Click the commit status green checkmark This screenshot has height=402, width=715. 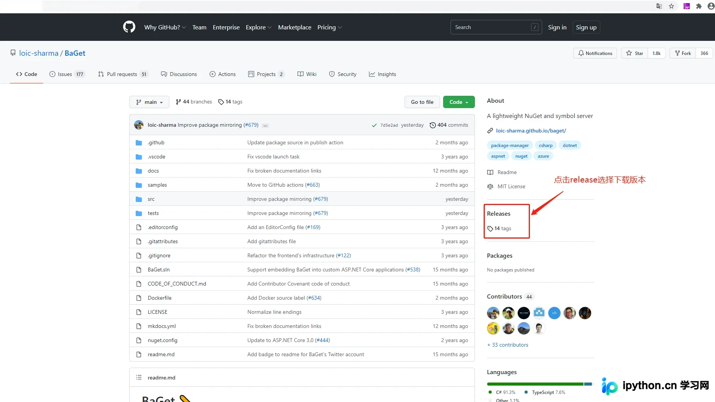point(374,125)
